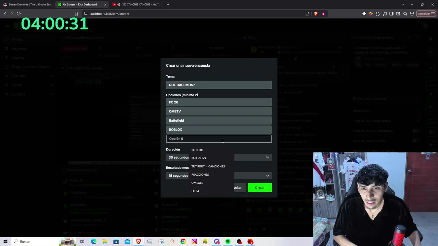Open Discord from the taskbar
Viewport: 438px width, 246px height.
217,242
